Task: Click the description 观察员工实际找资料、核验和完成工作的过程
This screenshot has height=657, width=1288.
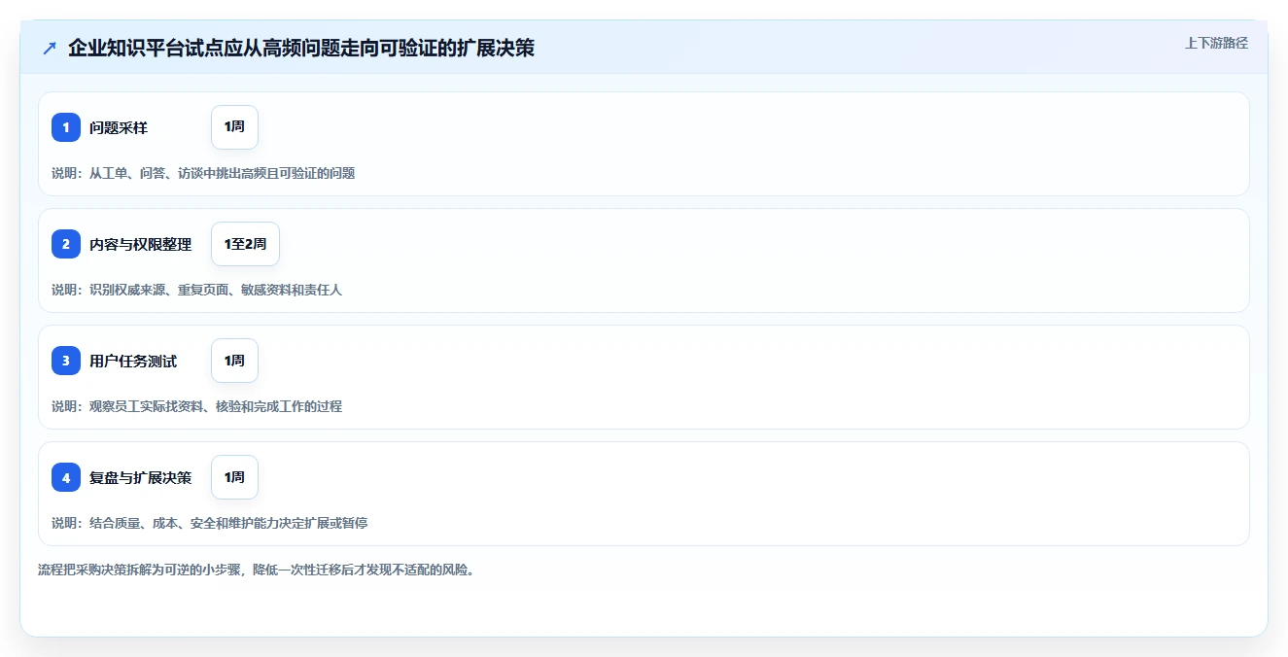Action: click(x=216, y=406)
